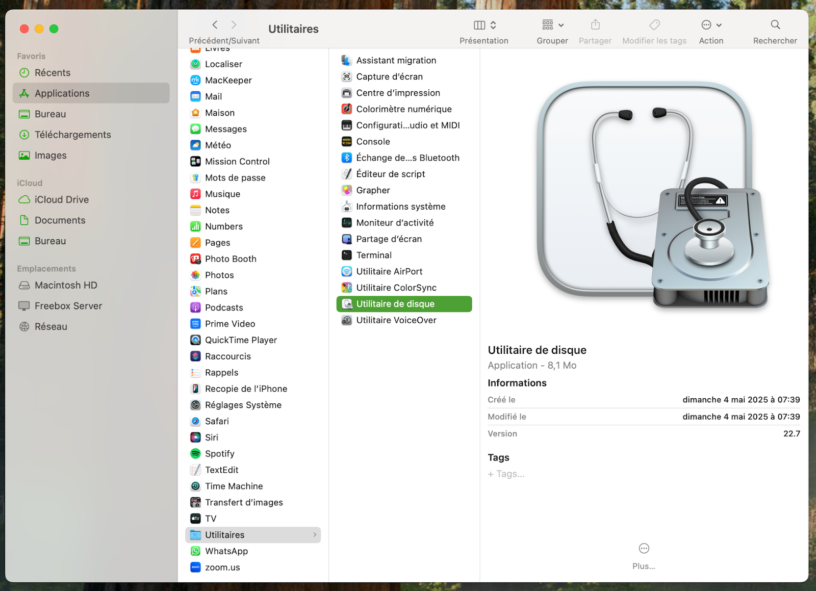Image resolution: width=816 pixels, height=591 pixels.
Task: Open Terminal from the utilities list
Action: point(374,255)
